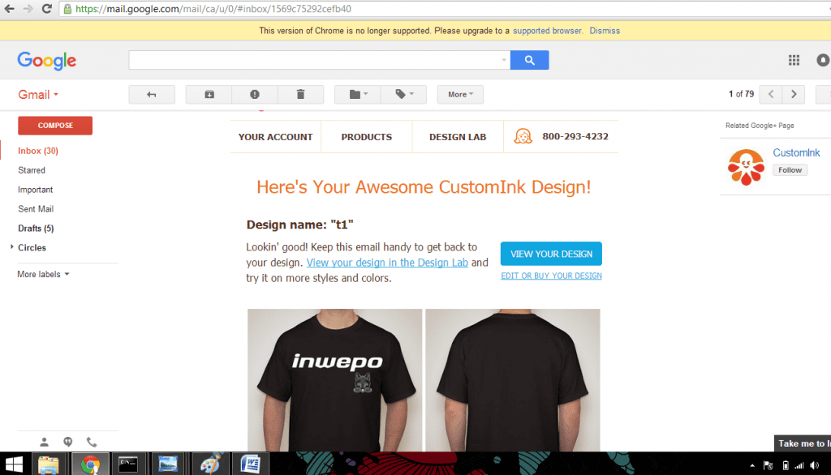Compose a new email
The image size is (831, 475).
point(55,126)
